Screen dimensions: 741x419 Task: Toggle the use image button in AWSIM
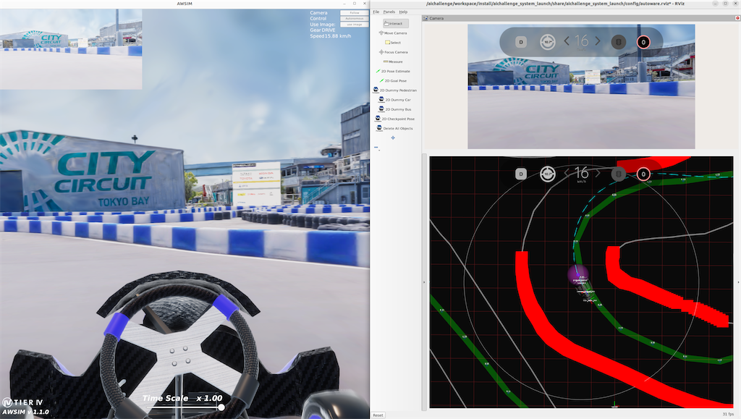(355, 24)
